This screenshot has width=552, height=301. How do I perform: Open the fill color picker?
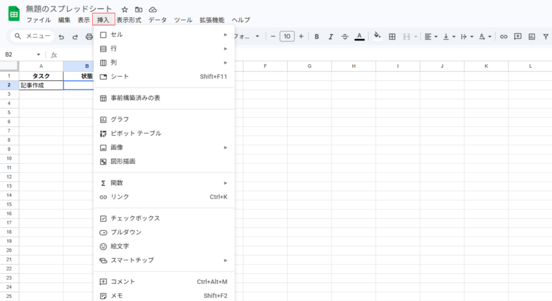377,36
